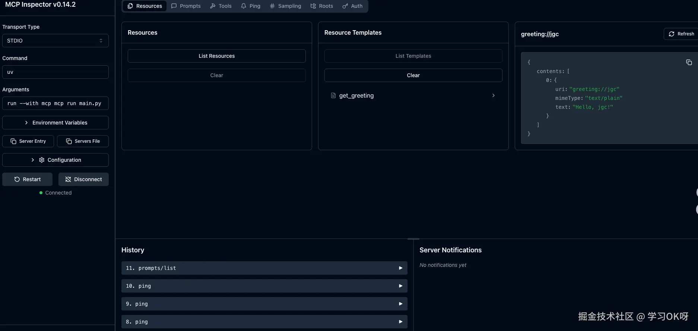This screenshot has width=698, height=331.
Task: Click the Connected status text
Action: pos(58,193)
